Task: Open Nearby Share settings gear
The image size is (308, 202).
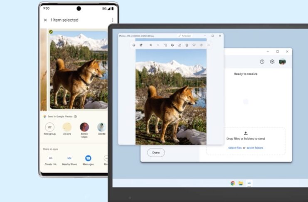Action: pyautogui.click(x=272, y=62)
